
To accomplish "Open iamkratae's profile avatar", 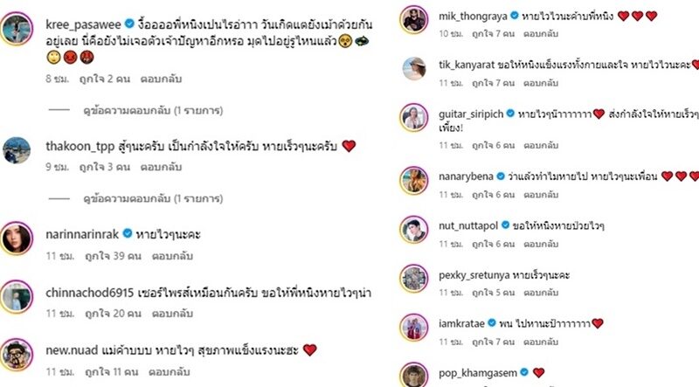I will click(414, 328).
